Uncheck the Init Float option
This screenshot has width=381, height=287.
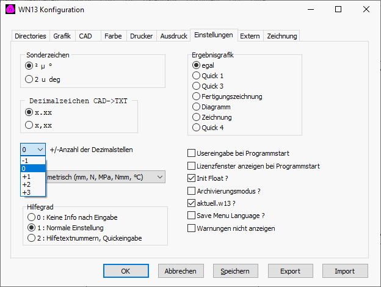(192, 178)
